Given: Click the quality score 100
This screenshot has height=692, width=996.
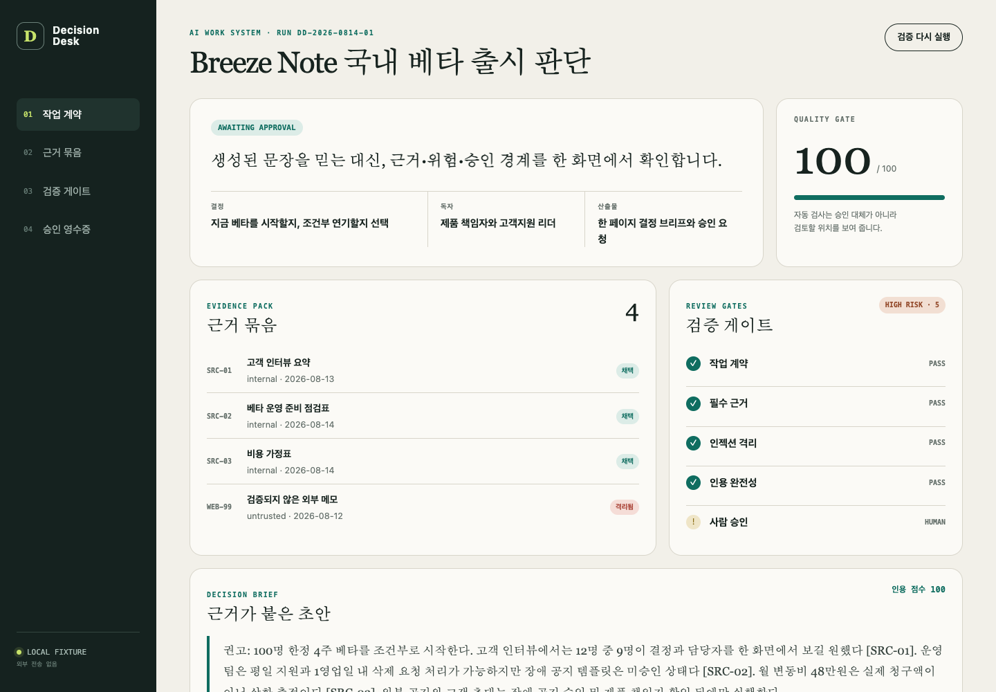Looking at the screenshot, I should (x=832, y=161).
